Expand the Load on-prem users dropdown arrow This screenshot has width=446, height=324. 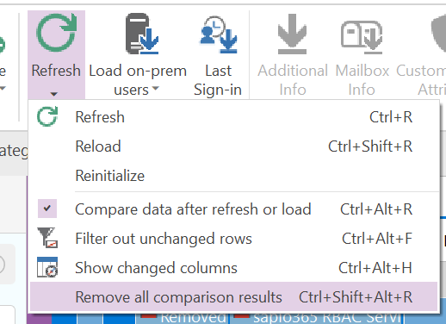pos(155,88)
